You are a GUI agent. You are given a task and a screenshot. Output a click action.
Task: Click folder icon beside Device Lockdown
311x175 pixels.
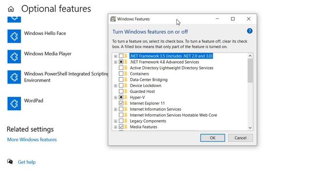[126, 86]
